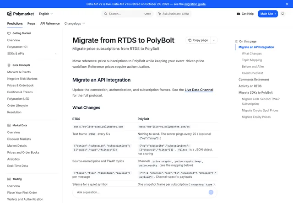This screenshot has width=293, height=203.
Task: Click the search magnifier icon
Action: [x=106, y=14]
